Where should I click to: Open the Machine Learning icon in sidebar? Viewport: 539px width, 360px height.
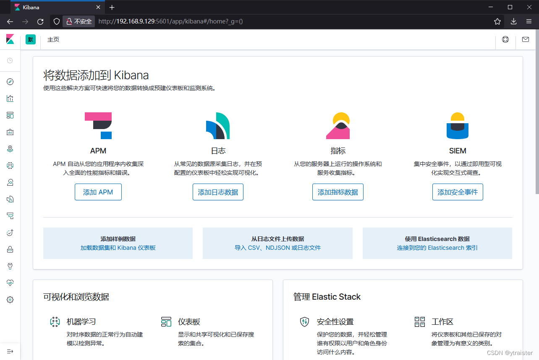pyautogui.click(x=10, y=166)
